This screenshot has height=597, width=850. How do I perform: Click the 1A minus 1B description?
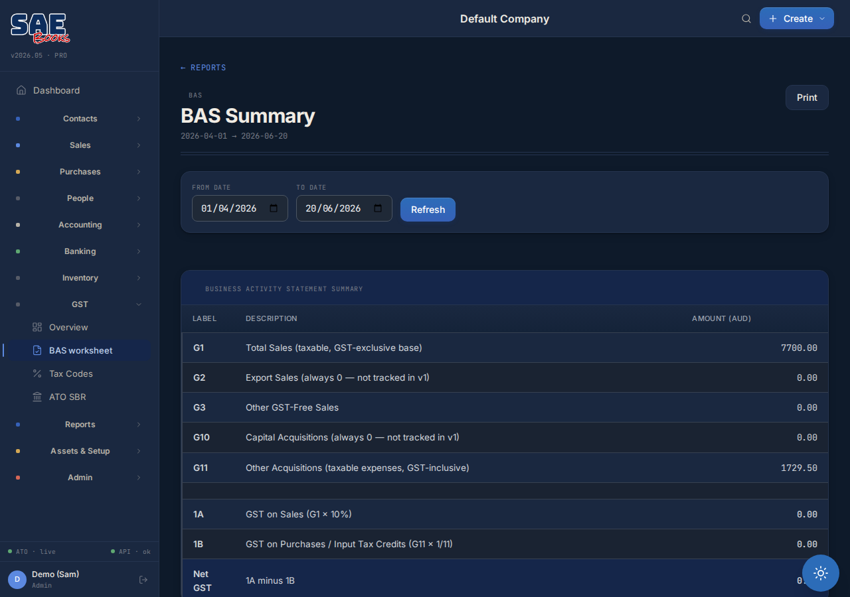[270, 580]
